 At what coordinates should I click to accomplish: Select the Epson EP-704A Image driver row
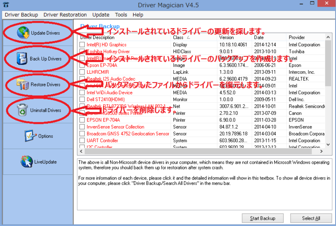pos(202,65)
